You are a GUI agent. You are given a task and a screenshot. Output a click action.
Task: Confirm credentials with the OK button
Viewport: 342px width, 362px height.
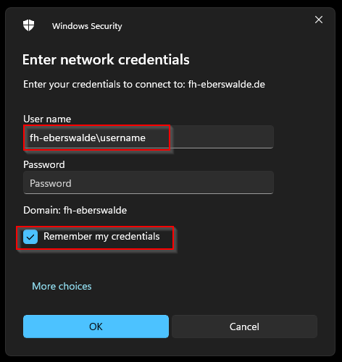(96, 327)
